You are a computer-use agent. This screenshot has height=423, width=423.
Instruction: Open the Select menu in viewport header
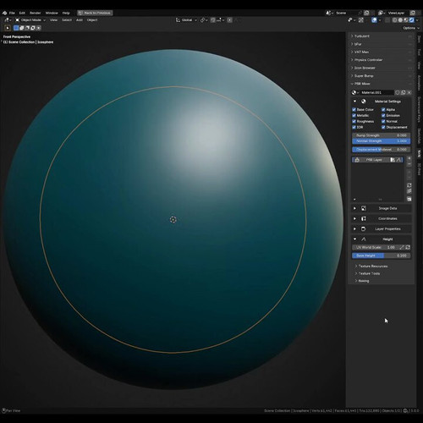coord(67,20)
